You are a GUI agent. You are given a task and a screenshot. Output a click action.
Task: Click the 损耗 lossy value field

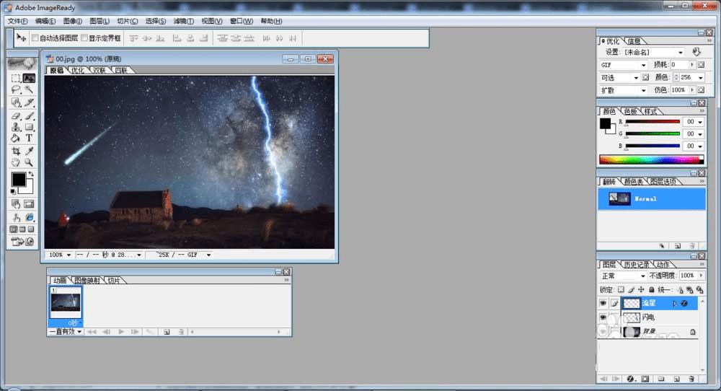click(x=679, y=65)
